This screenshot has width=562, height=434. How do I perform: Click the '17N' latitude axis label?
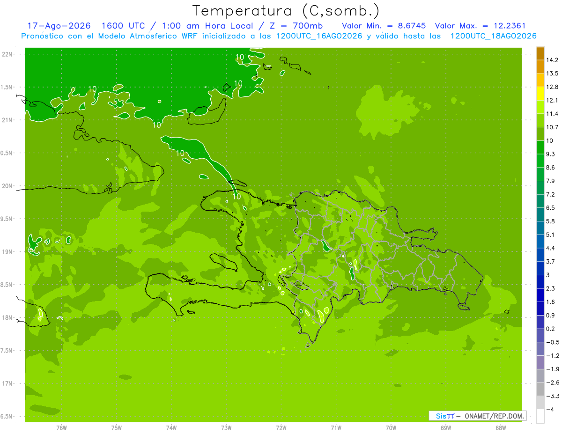click(7, 383)
